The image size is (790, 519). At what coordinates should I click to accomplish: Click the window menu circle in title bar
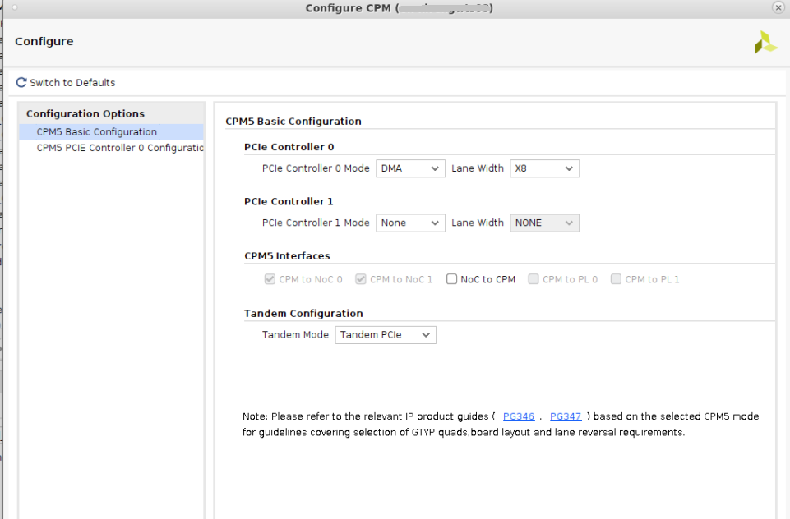click(x=14, y=7)
